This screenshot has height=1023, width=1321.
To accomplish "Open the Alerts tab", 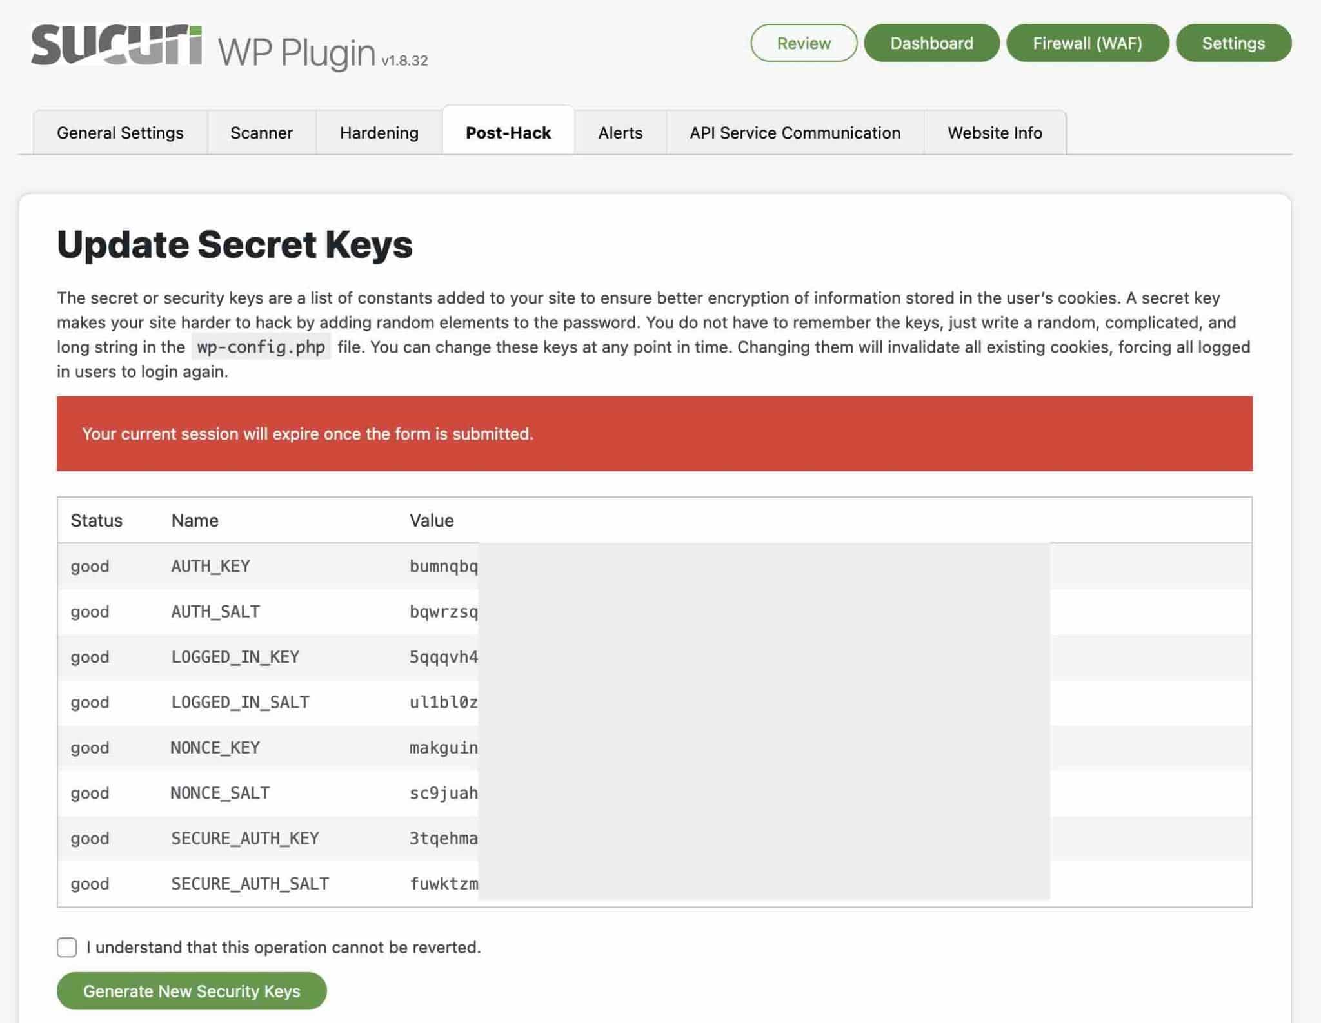I will click(621, 133).
